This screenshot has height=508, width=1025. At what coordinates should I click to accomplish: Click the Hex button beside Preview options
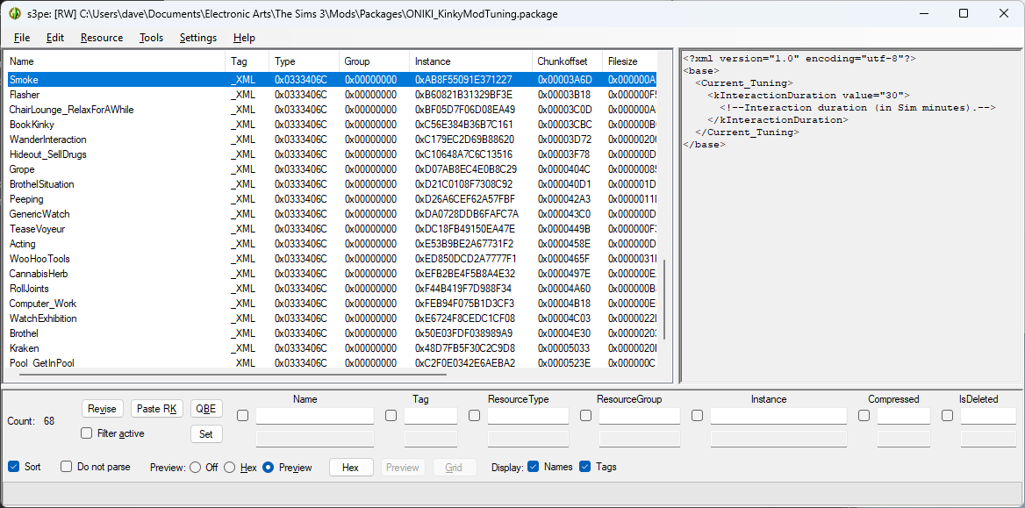click(x=350, y=468)
